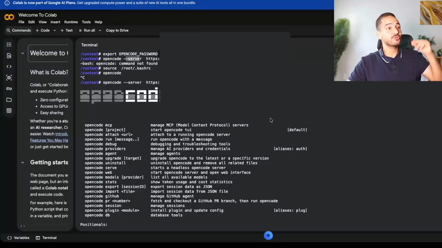Open the Find and replace sidebar icon
Viewport: 442px width, 248px height.
coord(9,55)
